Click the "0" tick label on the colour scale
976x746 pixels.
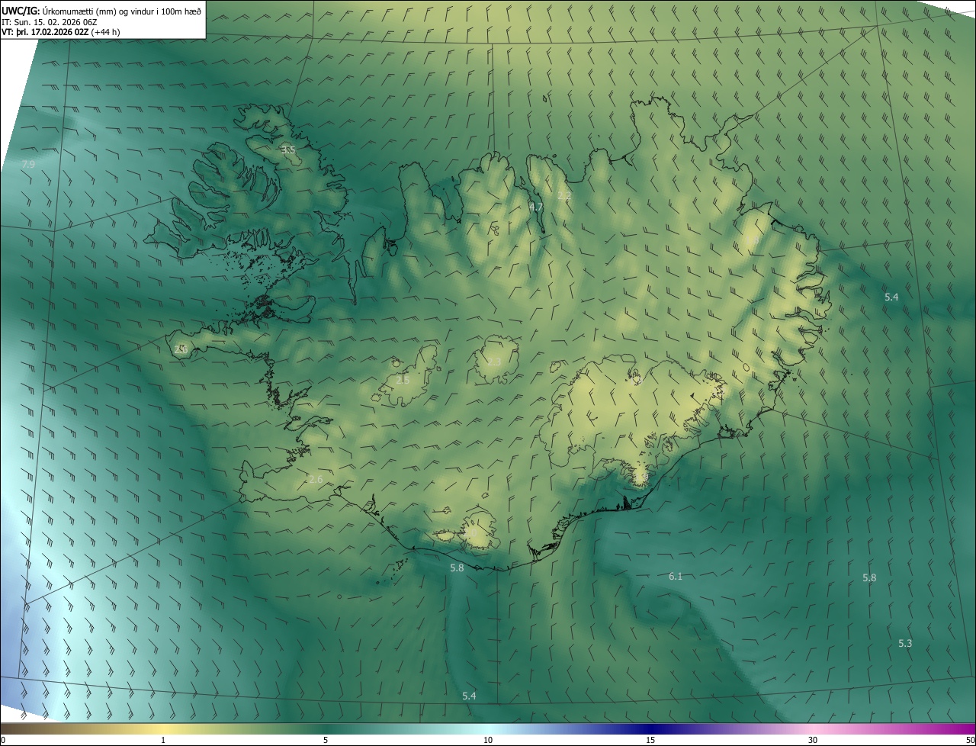(x=3, y=741)
